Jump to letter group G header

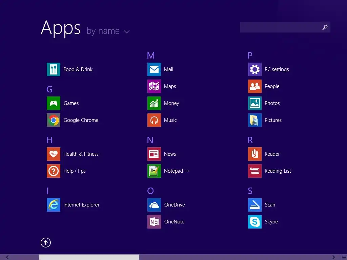49,89
